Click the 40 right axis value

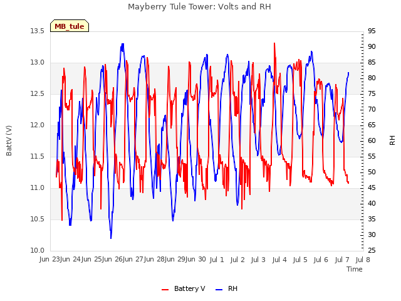372,203
